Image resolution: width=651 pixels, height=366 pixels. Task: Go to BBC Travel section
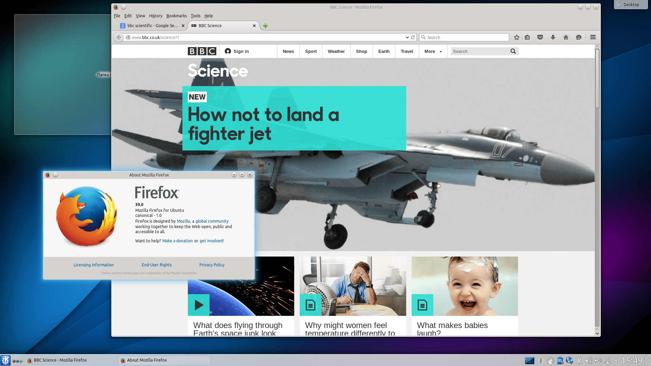pos(407,51)
